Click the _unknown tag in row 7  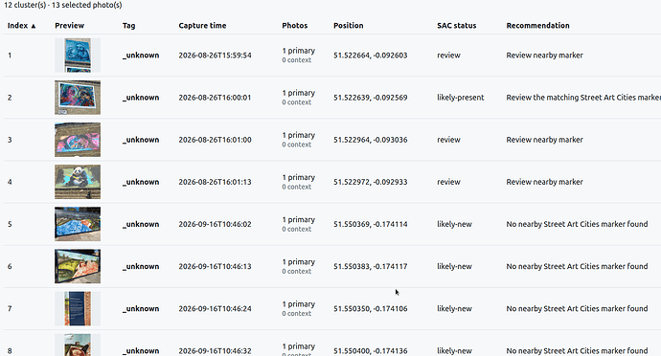[x=141, y=308]
